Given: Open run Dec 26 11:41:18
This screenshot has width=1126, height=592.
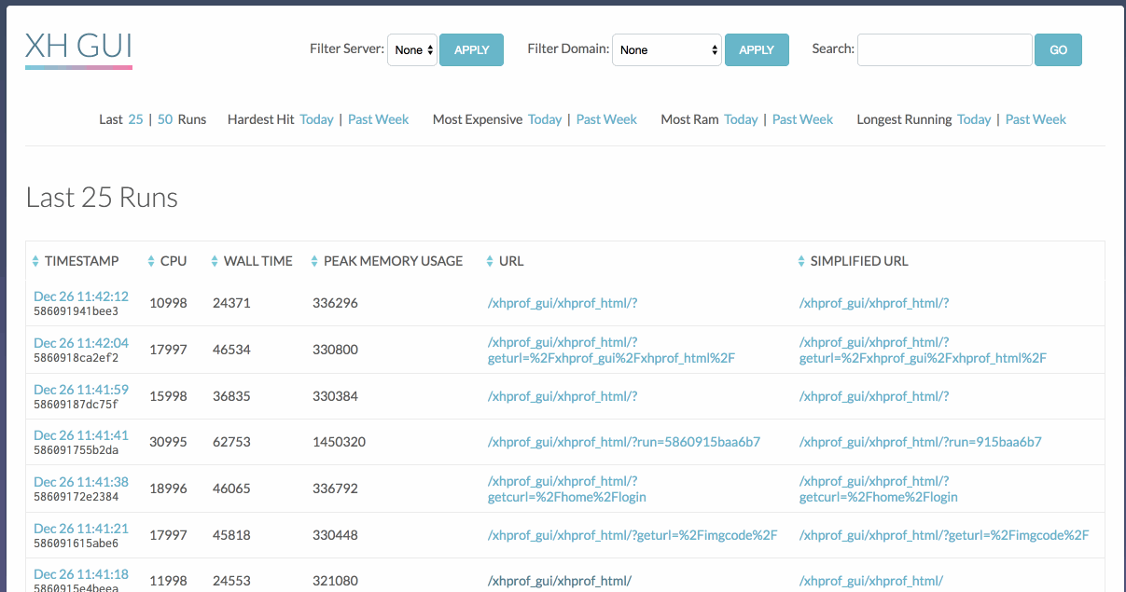Looking at the screenshot, I should click(81, 574).
